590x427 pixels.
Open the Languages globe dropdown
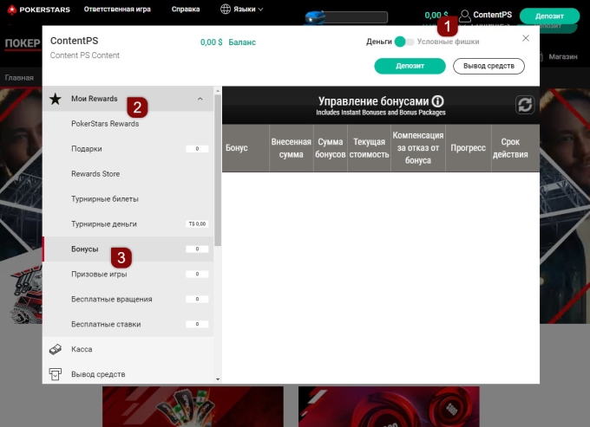tap(241, 9)
